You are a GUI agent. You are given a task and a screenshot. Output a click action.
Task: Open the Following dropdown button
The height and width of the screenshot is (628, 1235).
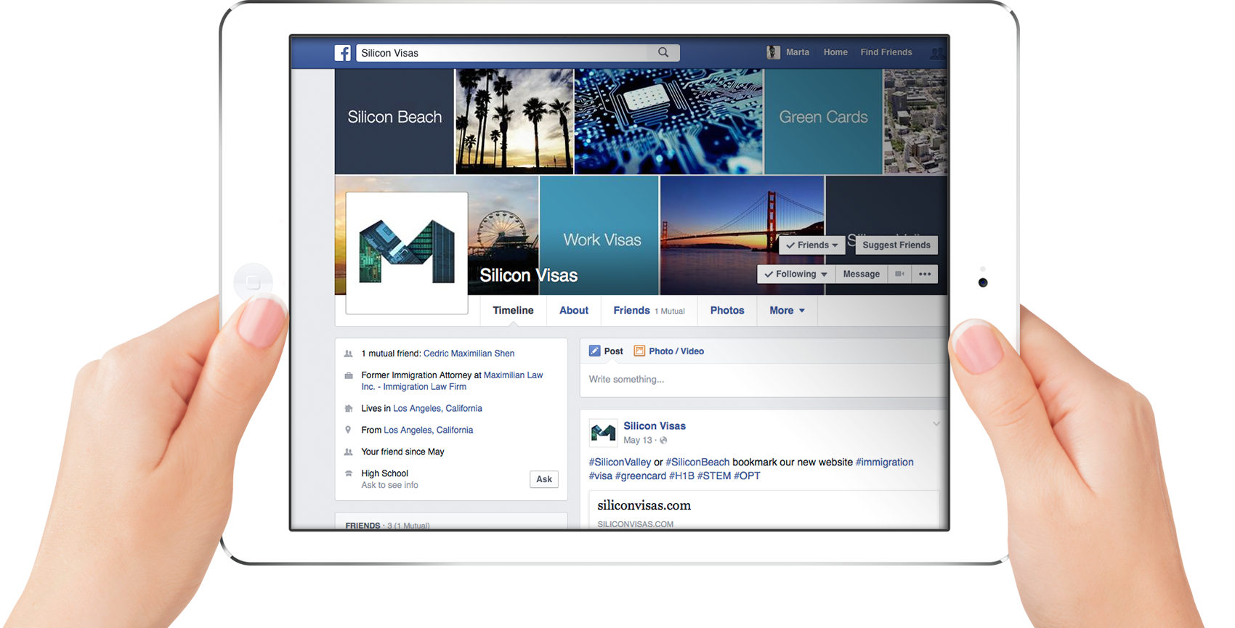(x=796, y=274)
